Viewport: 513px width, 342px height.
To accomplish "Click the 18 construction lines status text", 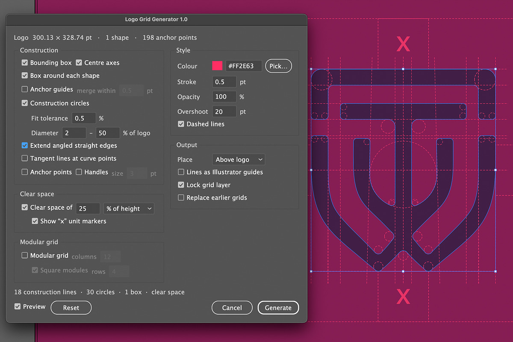I will tap(45, 292).
